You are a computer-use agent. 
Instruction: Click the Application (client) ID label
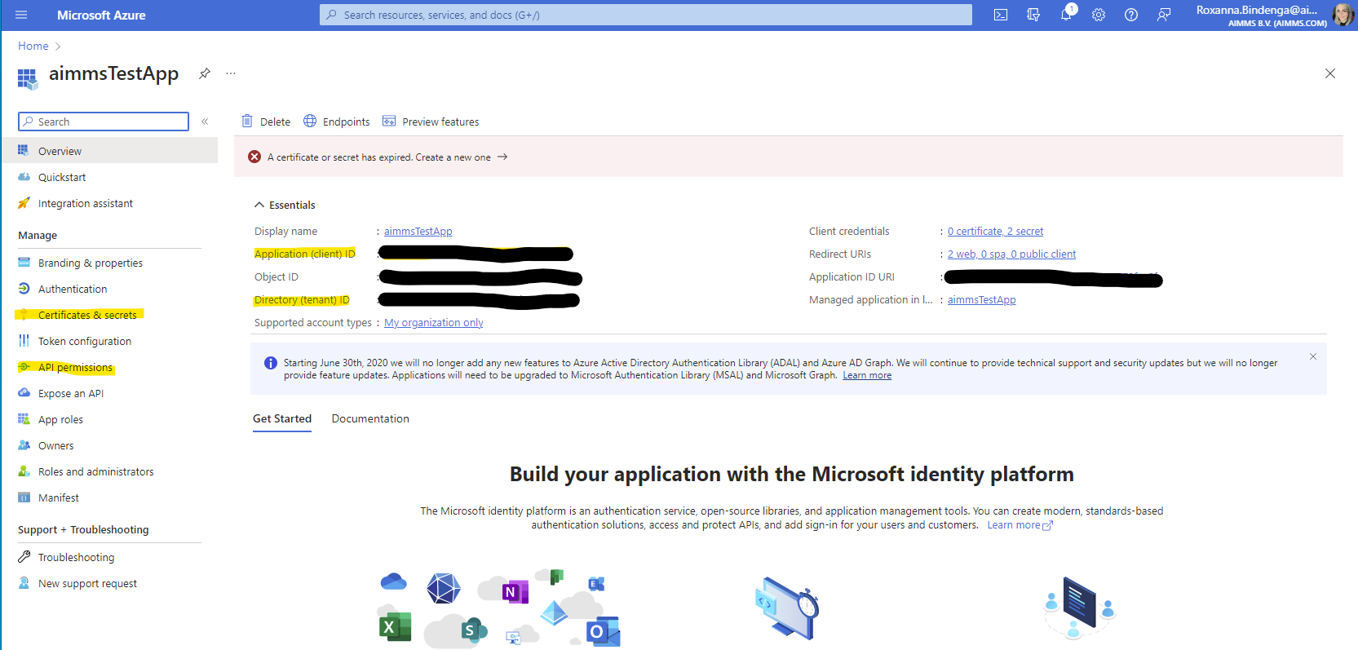305,254
